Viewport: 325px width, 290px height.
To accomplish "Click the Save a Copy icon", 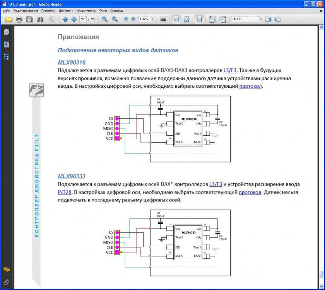I will click(x=29, y=19).
